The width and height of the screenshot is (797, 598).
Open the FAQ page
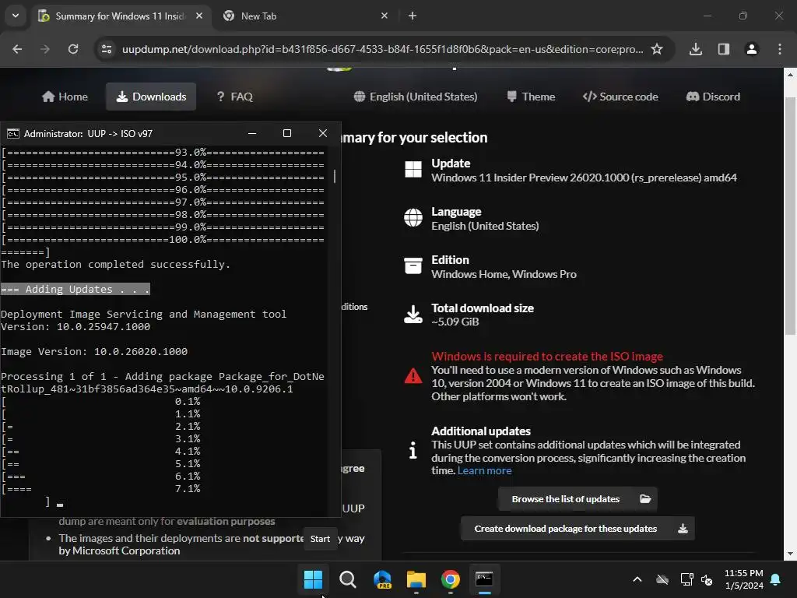click(x=234, y=97)
